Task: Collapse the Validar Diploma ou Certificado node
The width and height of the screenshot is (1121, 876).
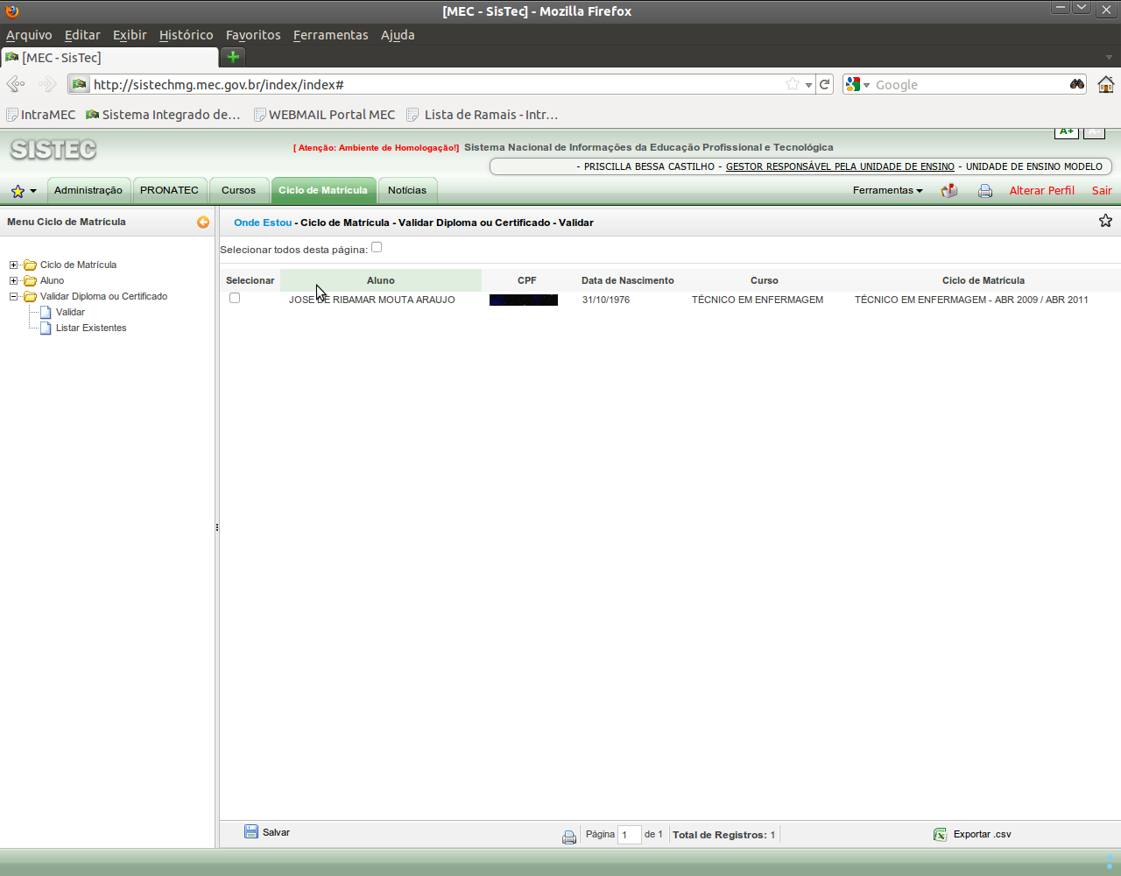Action: (x=14, y=296)
